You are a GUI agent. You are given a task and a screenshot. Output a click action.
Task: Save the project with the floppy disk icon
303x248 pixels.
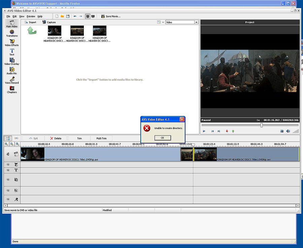[68, 16]
